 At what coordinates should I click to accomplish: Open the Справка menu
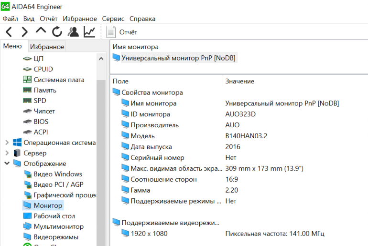pos(142,19)
